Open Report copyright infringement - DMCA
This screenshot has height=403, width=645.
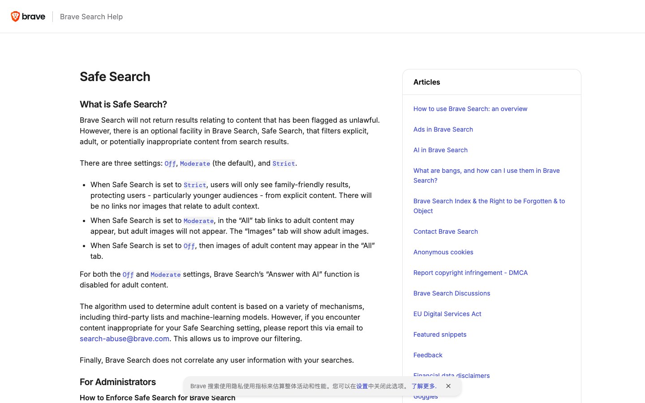tap(470, 273)
